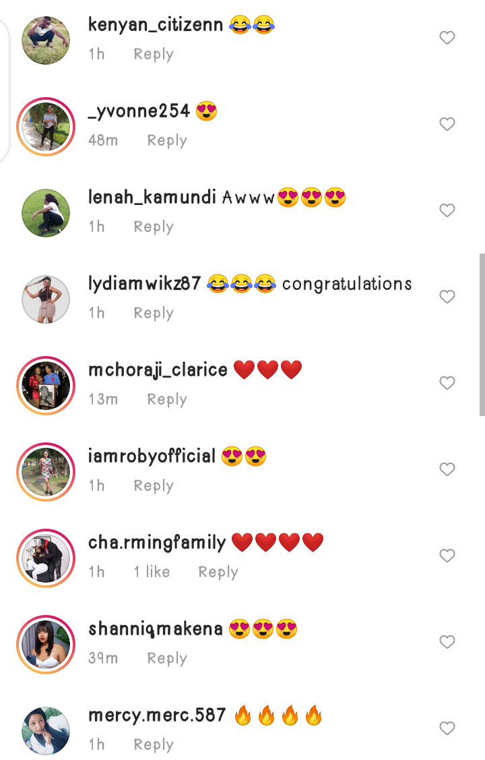Image resolution: width=485 pixels, height=760 pixels.
Task: Open mchoraji_clarice's profile avatar
Action: click(x=46, y=386)
